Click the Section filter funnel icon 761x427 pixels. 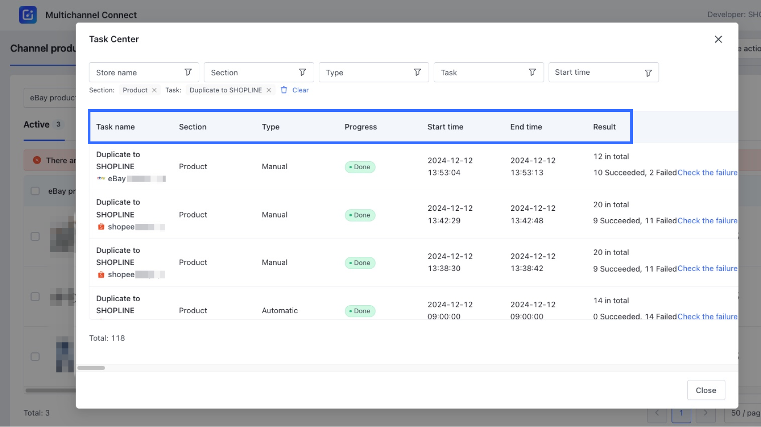coord(303,73)
